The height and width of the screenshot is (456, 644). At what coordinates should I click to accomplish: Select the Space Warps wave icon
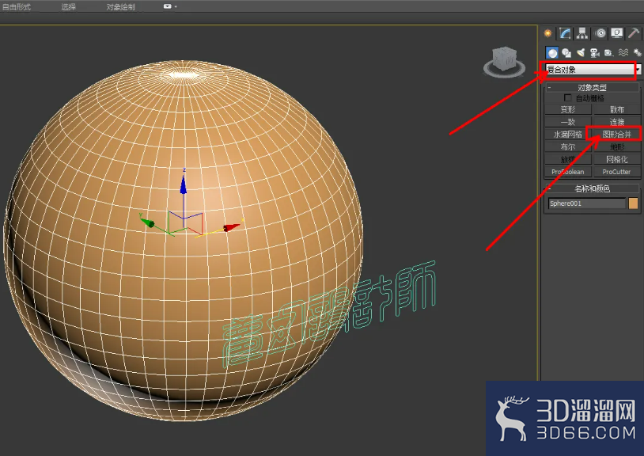pos(623,52)
